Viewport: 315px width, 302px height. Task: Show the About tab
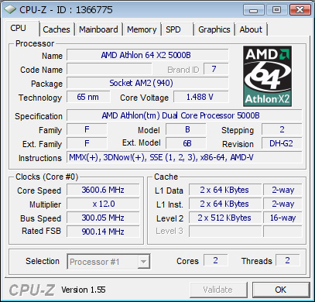click(x=251, y=29)
